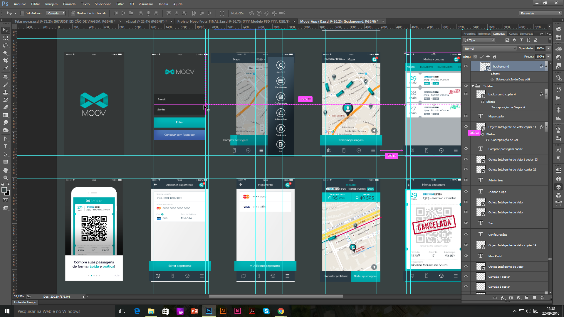Select the Crop tool

click(6, 61)
